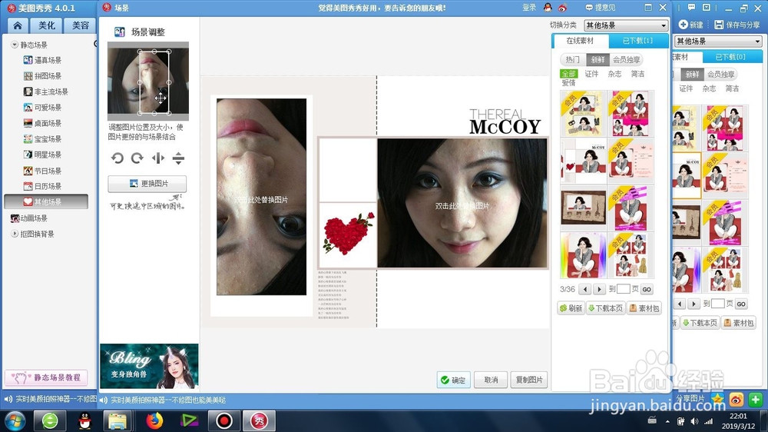The image size is (768, 432).
Task: Select the 会员独享 filter in scene dialog
Action: pos(626,59)
